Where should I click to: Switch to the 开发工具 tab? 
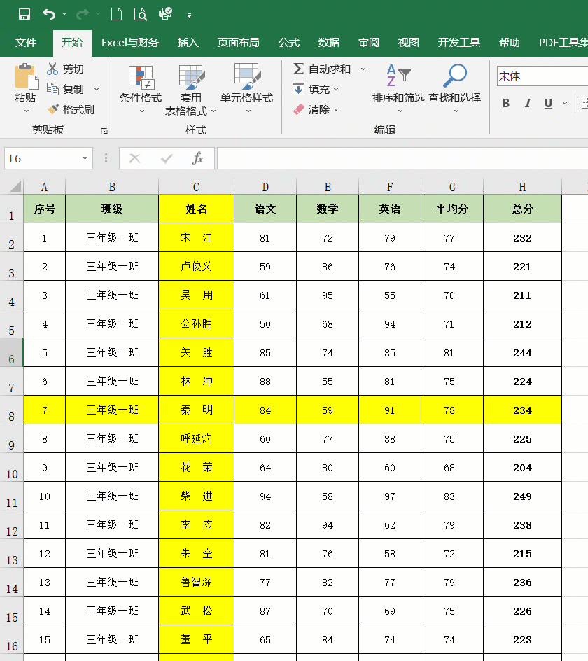point(459,43)
